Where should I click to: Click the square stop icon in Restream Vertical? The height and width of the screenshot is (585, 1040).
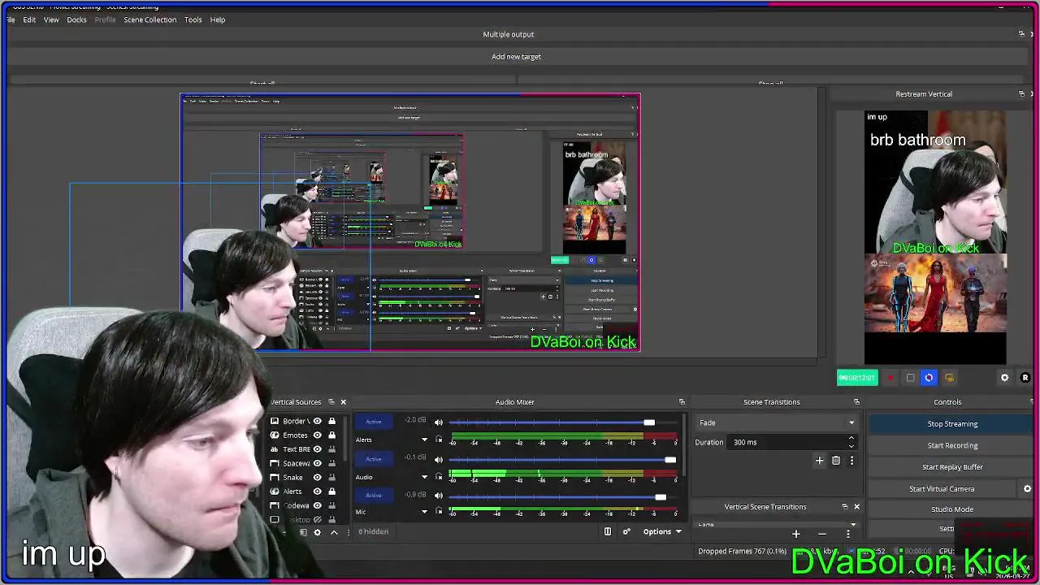910,378
